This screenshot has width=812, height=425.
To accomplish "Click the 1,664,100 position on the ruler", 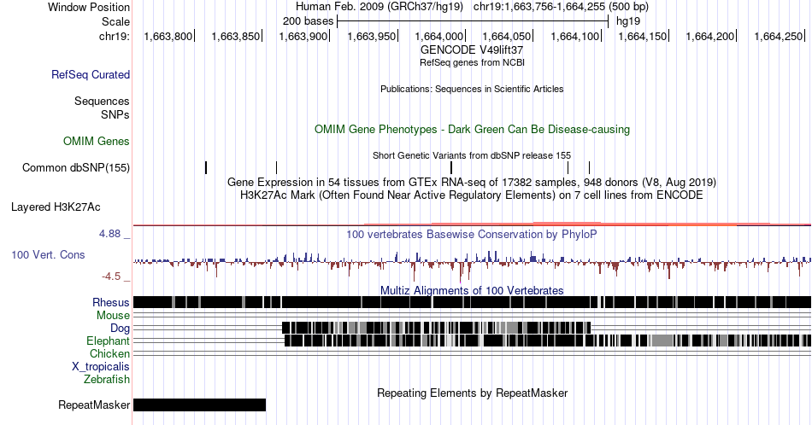I will tap(575, 36).
